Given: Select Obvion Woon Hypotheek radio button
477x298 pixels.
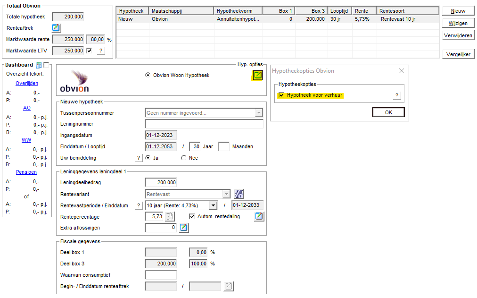Looking at the screenshot, I should point(148,75).
